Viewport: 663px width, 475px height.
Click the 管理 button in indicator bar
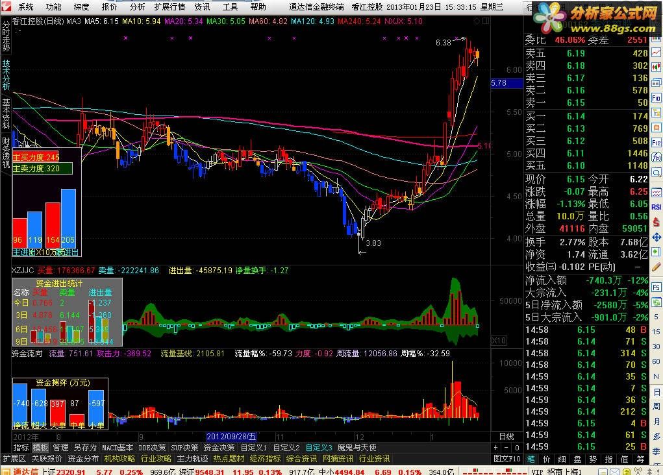pos(60,447)
